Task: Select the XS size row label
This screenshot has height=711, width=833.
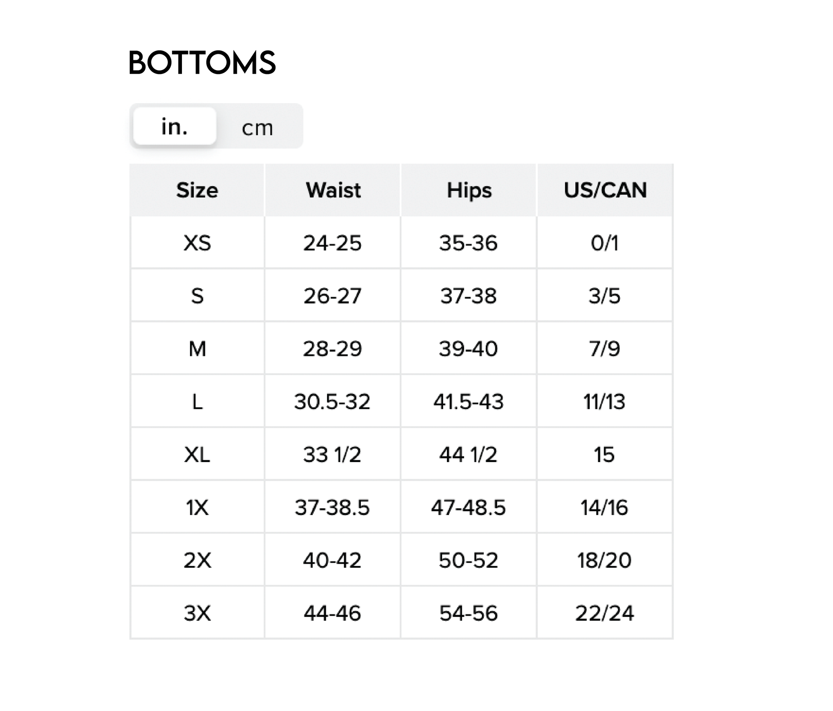Action: coord(197,243)
